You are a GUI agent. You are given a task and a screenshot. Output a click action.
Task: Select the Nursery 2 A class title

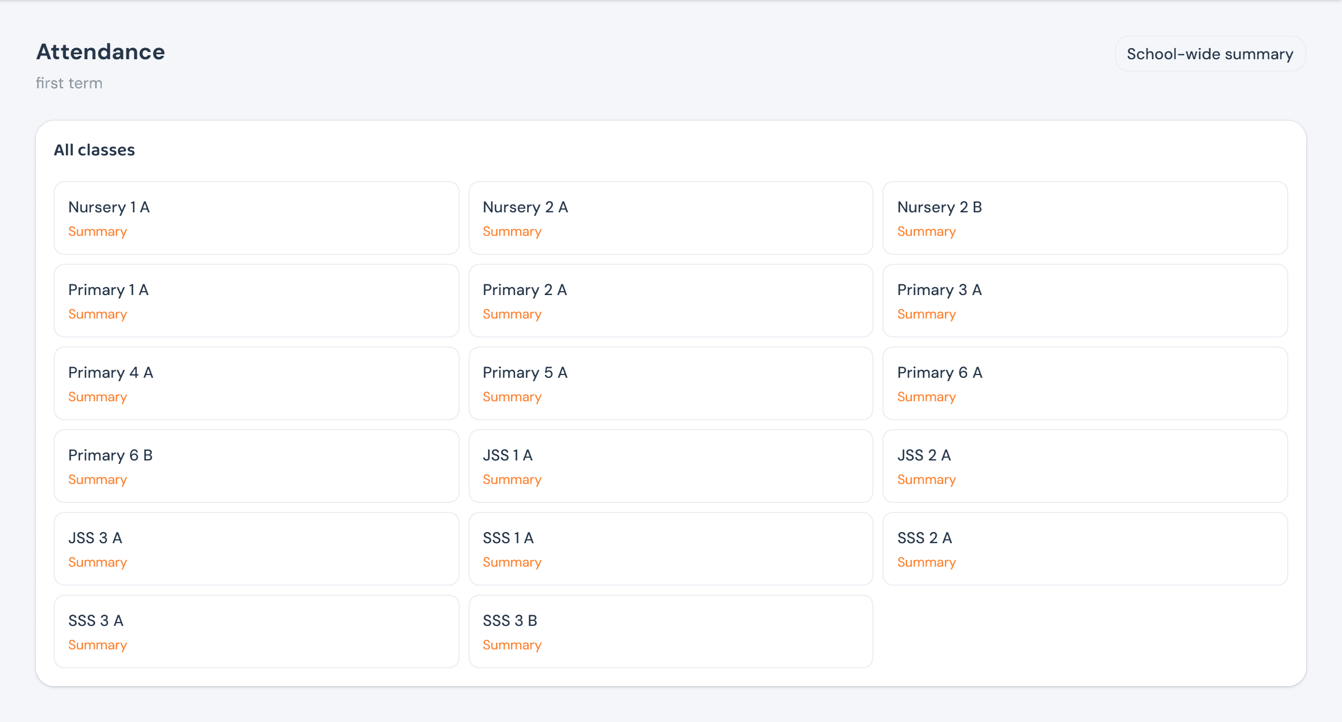click(526, 207)
